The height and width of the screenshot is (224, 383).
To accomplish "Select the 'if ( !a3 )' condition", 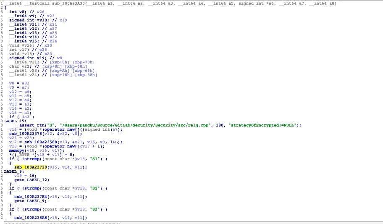I will pos(21,117).
